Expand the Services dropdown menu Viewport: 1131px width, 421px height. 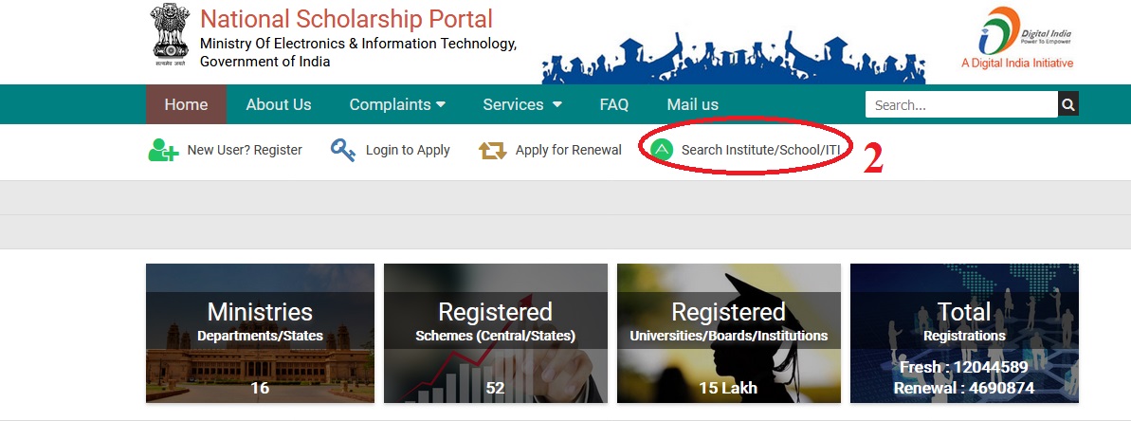(x=522, y=104)
